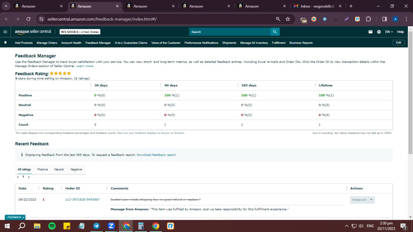Open the messages envelope icon
Viewport: 413px width, 232px height.
coord(370,32)
